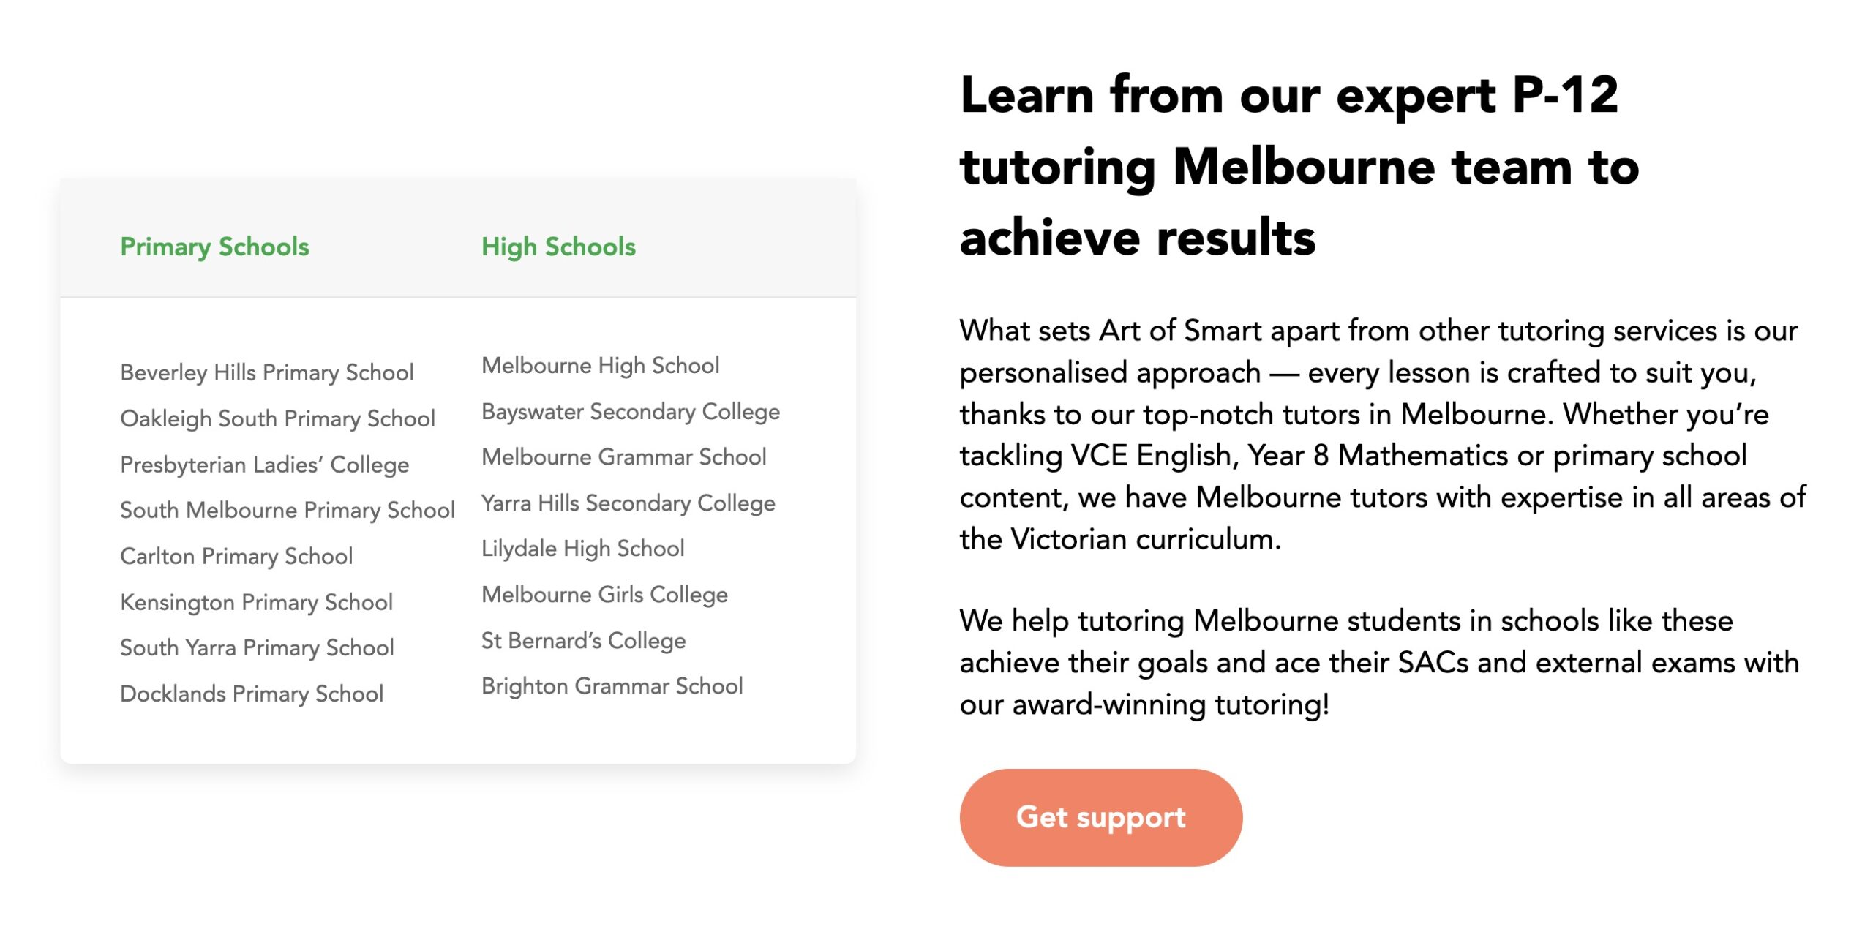Click Carlton Primary School

tap(236, 556)
